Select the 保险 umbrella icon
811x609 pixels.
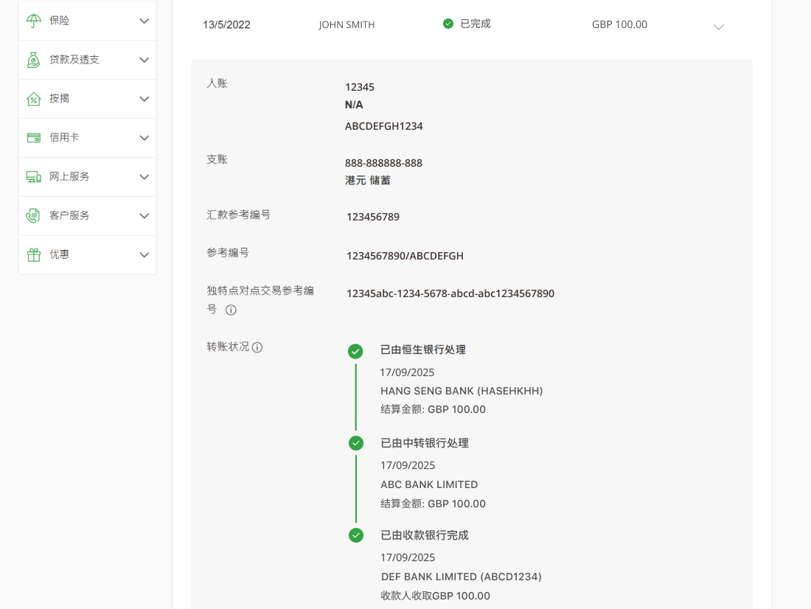click(33, 21)
